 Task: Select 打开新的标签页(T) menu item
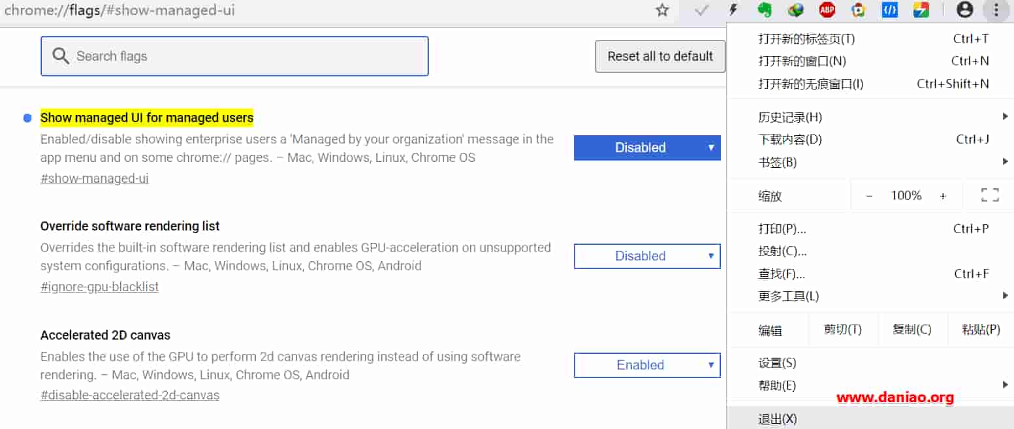(x=870, y=39)
